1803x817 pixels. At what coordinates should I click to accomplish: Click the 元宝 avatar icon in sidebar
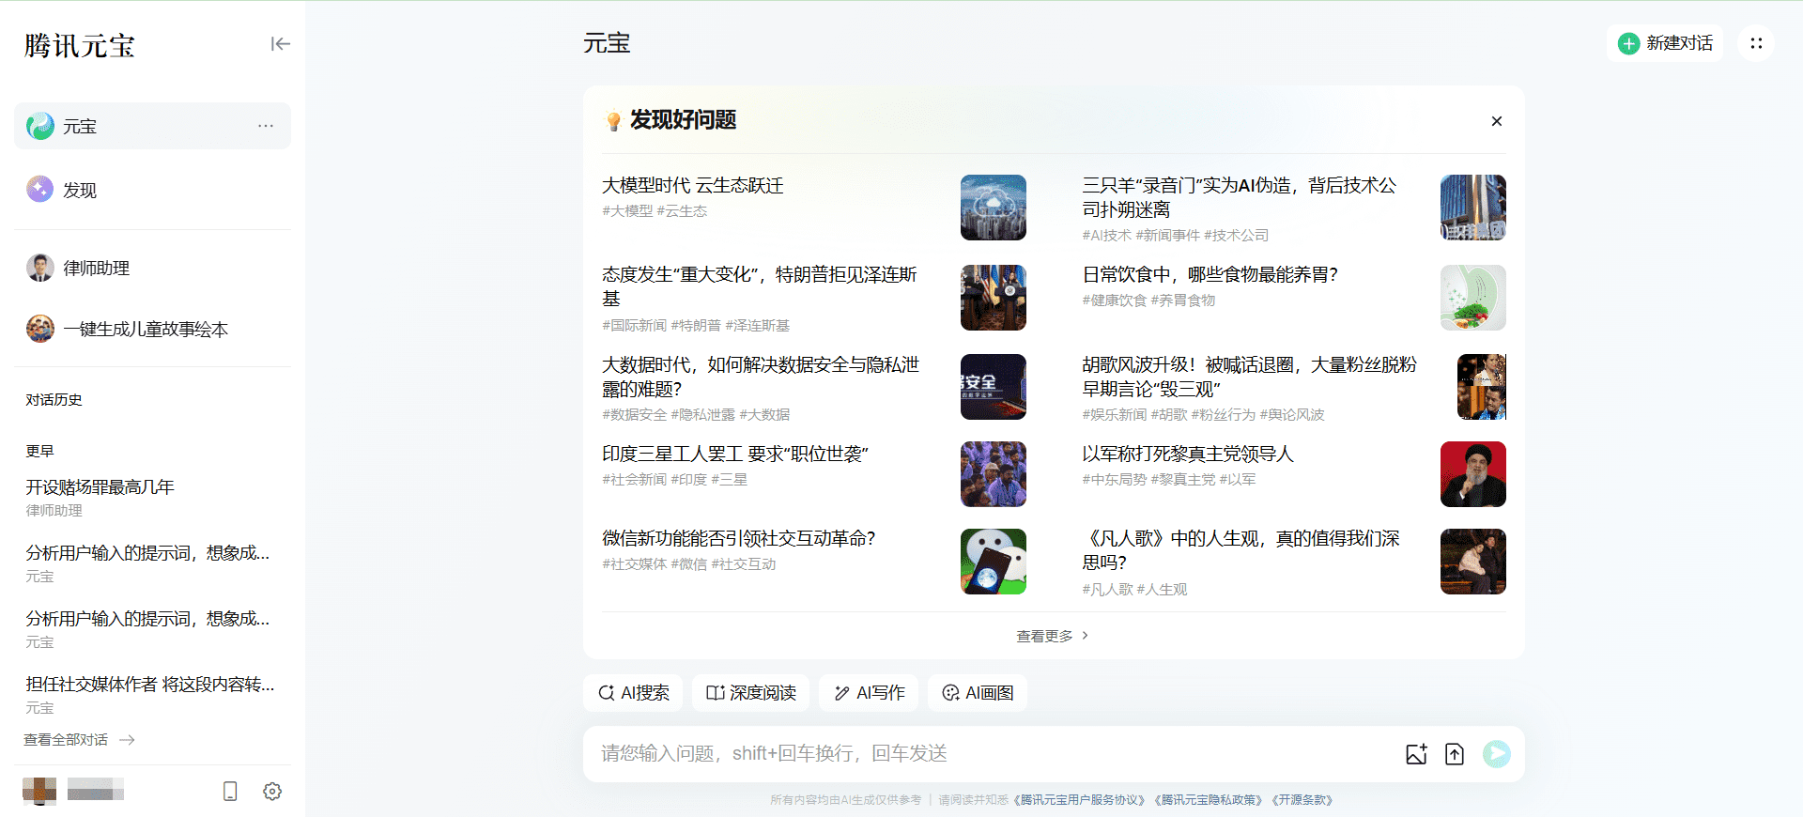point(40,126)
